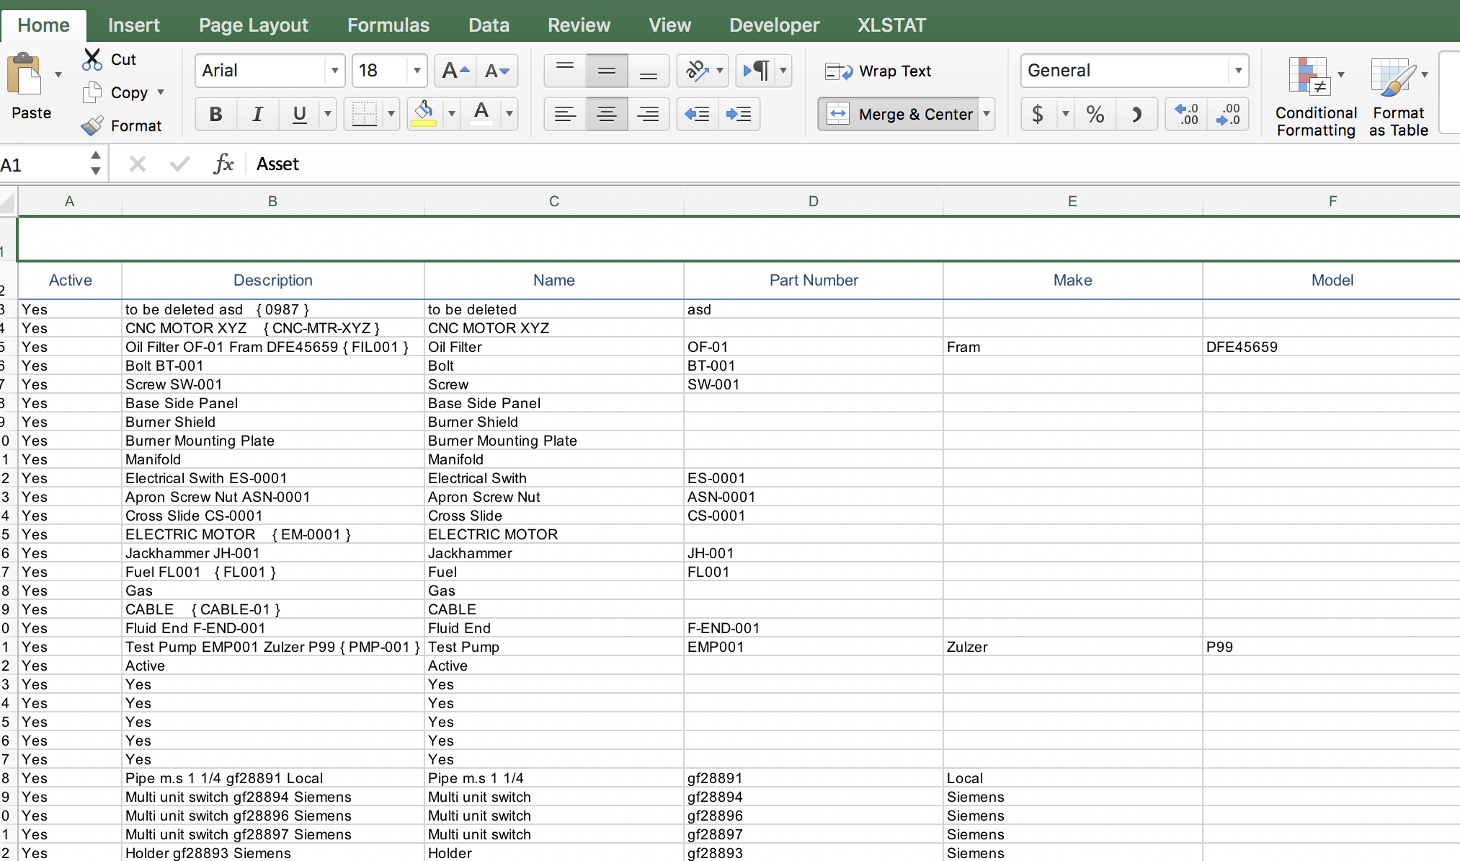Open the Page Layout tab

[253, 25]
